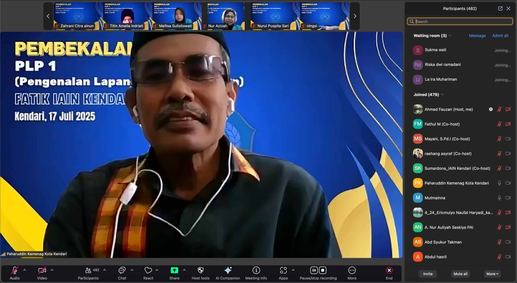
Task: Select Ahmad Fauzan (Host, me) participant row
Action: coord(460,109)
